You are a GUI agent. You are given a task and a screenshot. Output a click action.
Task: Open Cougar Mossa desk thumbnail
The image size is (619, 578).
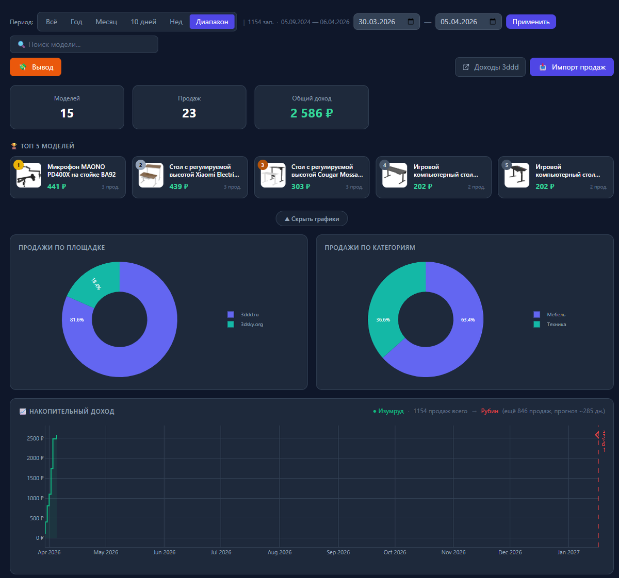pos(273,175)
